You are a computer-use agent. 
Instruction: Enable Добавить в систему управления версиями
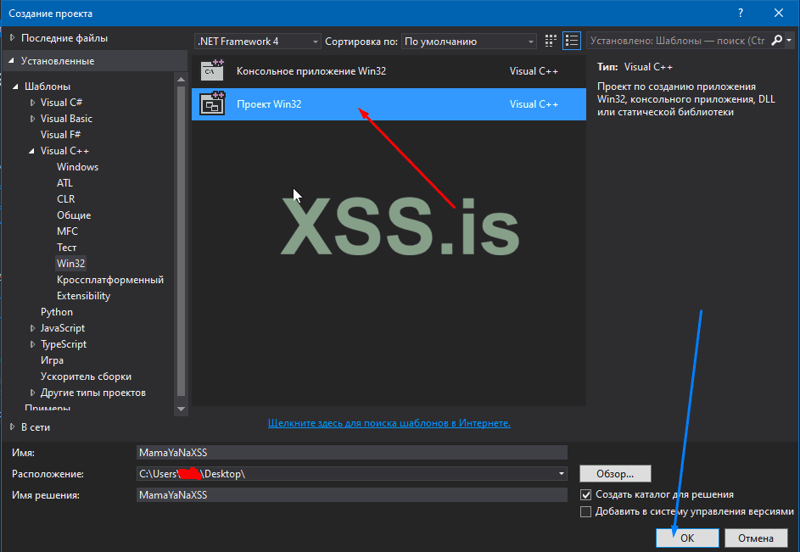pyautogui.click(x=585, y=511)
